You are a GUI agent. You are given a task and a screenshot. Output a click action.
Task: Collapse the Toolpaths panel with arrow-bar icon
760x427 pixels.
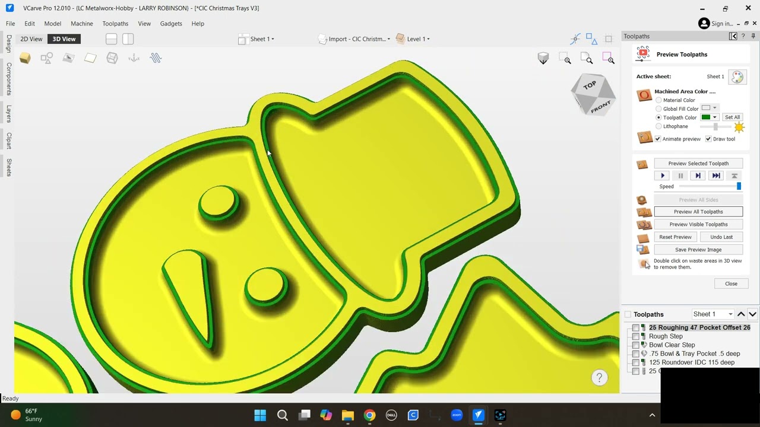click(x=733, y=36)
